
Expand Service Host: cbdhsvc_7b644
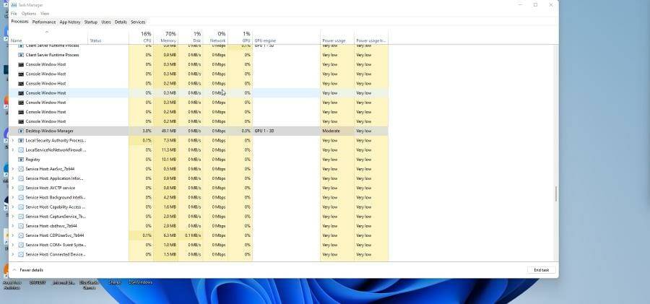coord(12,226)
